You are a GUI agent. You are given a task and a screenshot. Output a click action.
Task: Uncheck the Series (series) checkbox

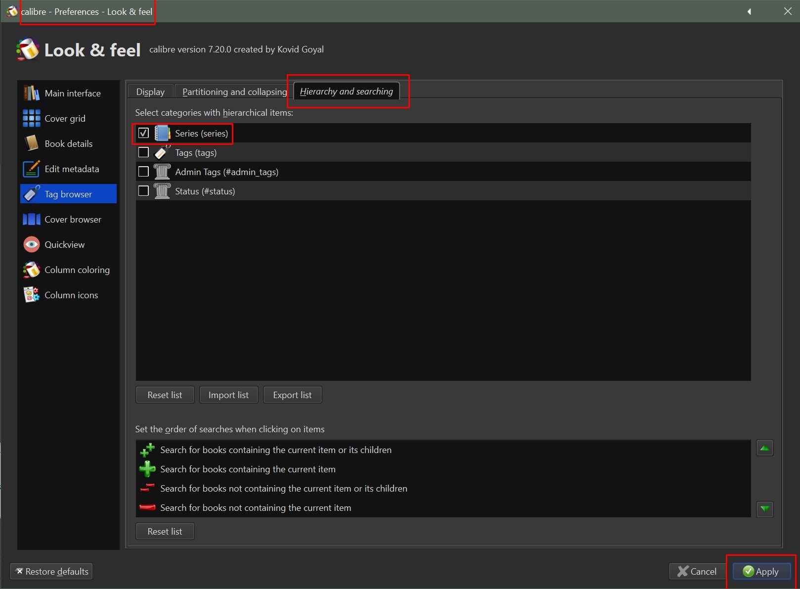143,133
